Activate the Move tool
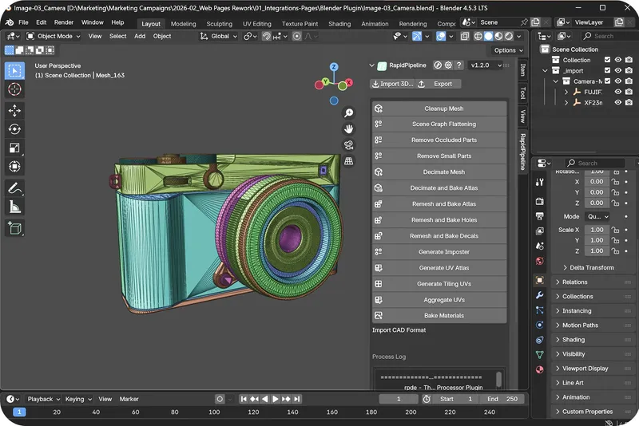The height and width of the screenshot is (426, 639). [x=14, y=111]
